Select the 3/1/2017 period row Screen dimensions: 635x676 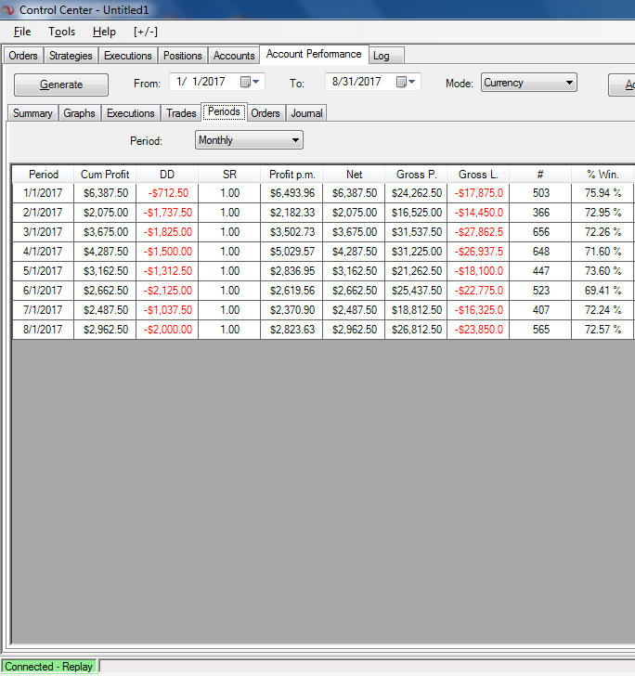tap(323, 232)
